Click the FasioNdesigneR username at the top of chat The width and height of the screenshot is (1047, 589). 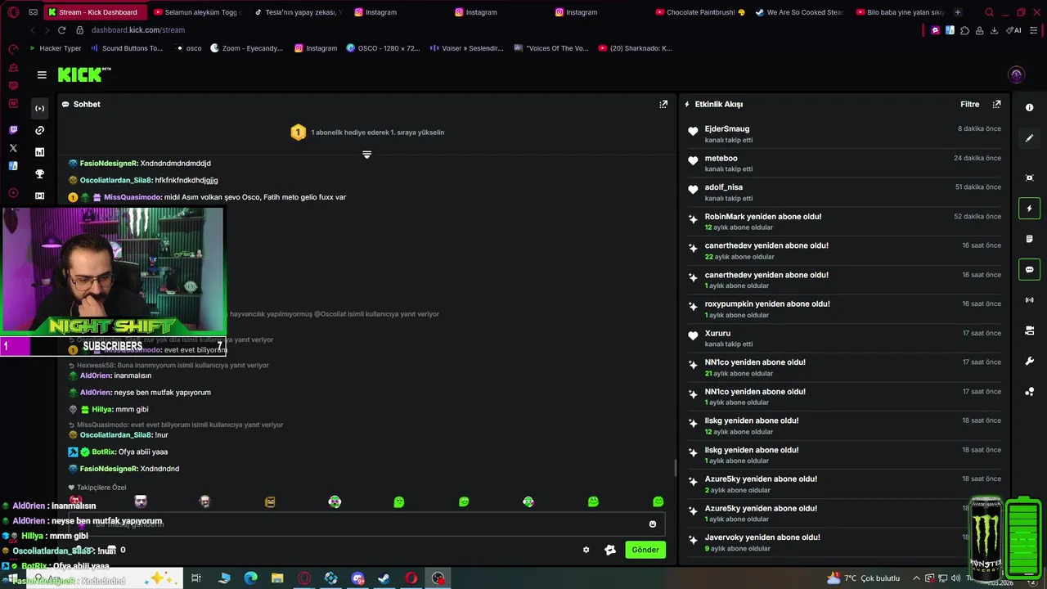(x=109, y=164)
